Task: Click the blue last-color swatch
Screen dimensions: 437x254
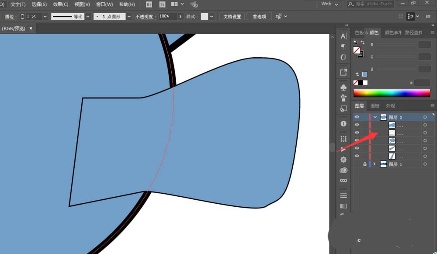Action: coord(364,74)
